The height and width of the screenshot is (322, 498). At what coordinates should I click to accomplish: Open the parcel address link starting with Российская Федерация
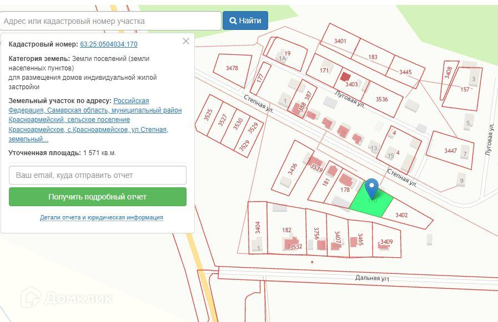pyautogui.click(x=95, y=120)
